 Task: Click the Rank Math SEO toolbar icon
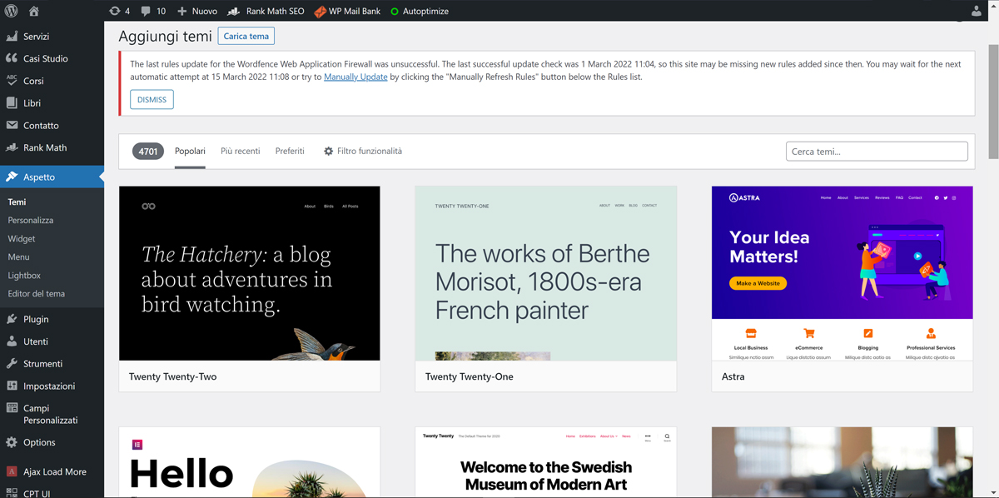point(234,11)
